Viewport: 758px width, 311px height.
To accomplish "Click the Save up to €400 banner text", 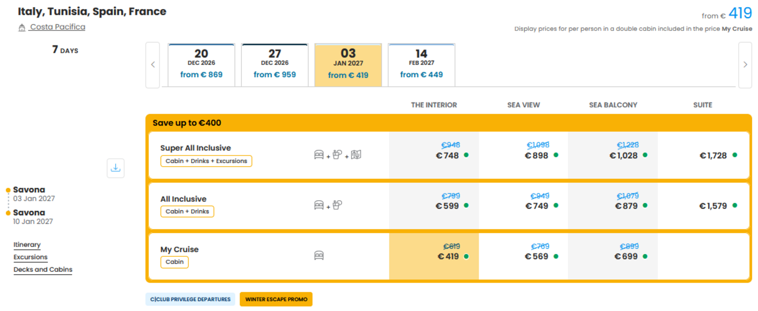I will pyautogui.click(x=187, y=123).
